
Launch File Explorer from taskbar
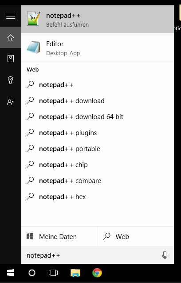click(x=75, y=273)
